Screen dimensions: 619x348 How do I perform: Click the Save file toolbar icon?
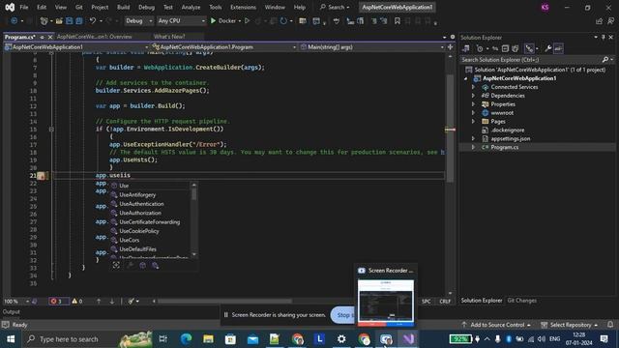(x=69, y=21)
